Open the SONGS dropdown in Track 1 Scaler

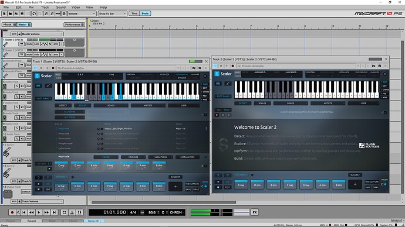pyautogui.click(x=111, y=105)
